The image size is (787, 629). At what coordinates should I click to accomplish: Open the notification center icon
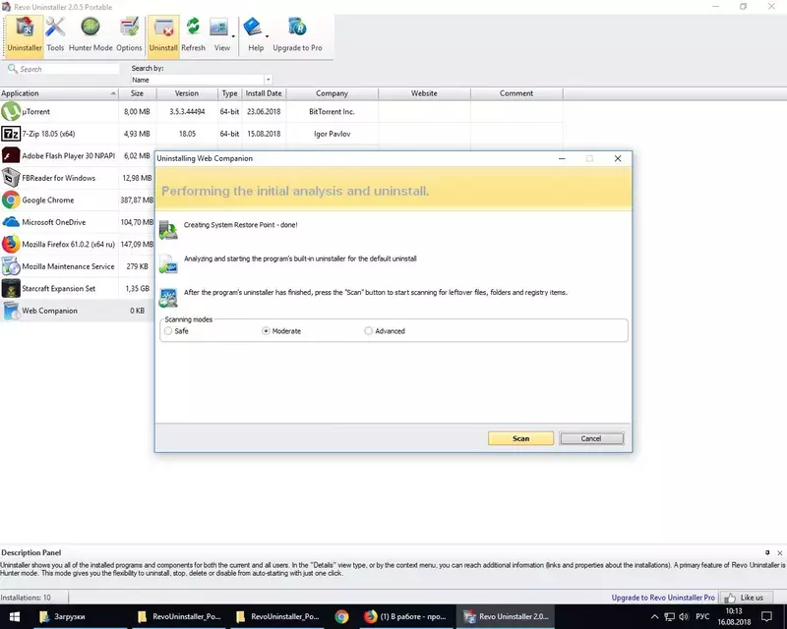[766, 616]
